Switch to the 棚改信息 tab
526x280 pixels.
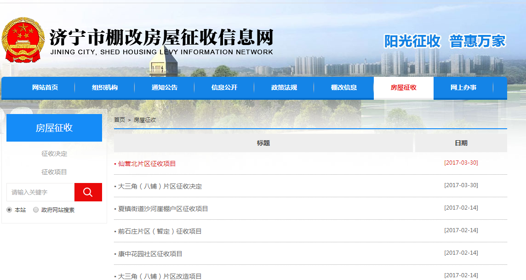tap(344, 87)
